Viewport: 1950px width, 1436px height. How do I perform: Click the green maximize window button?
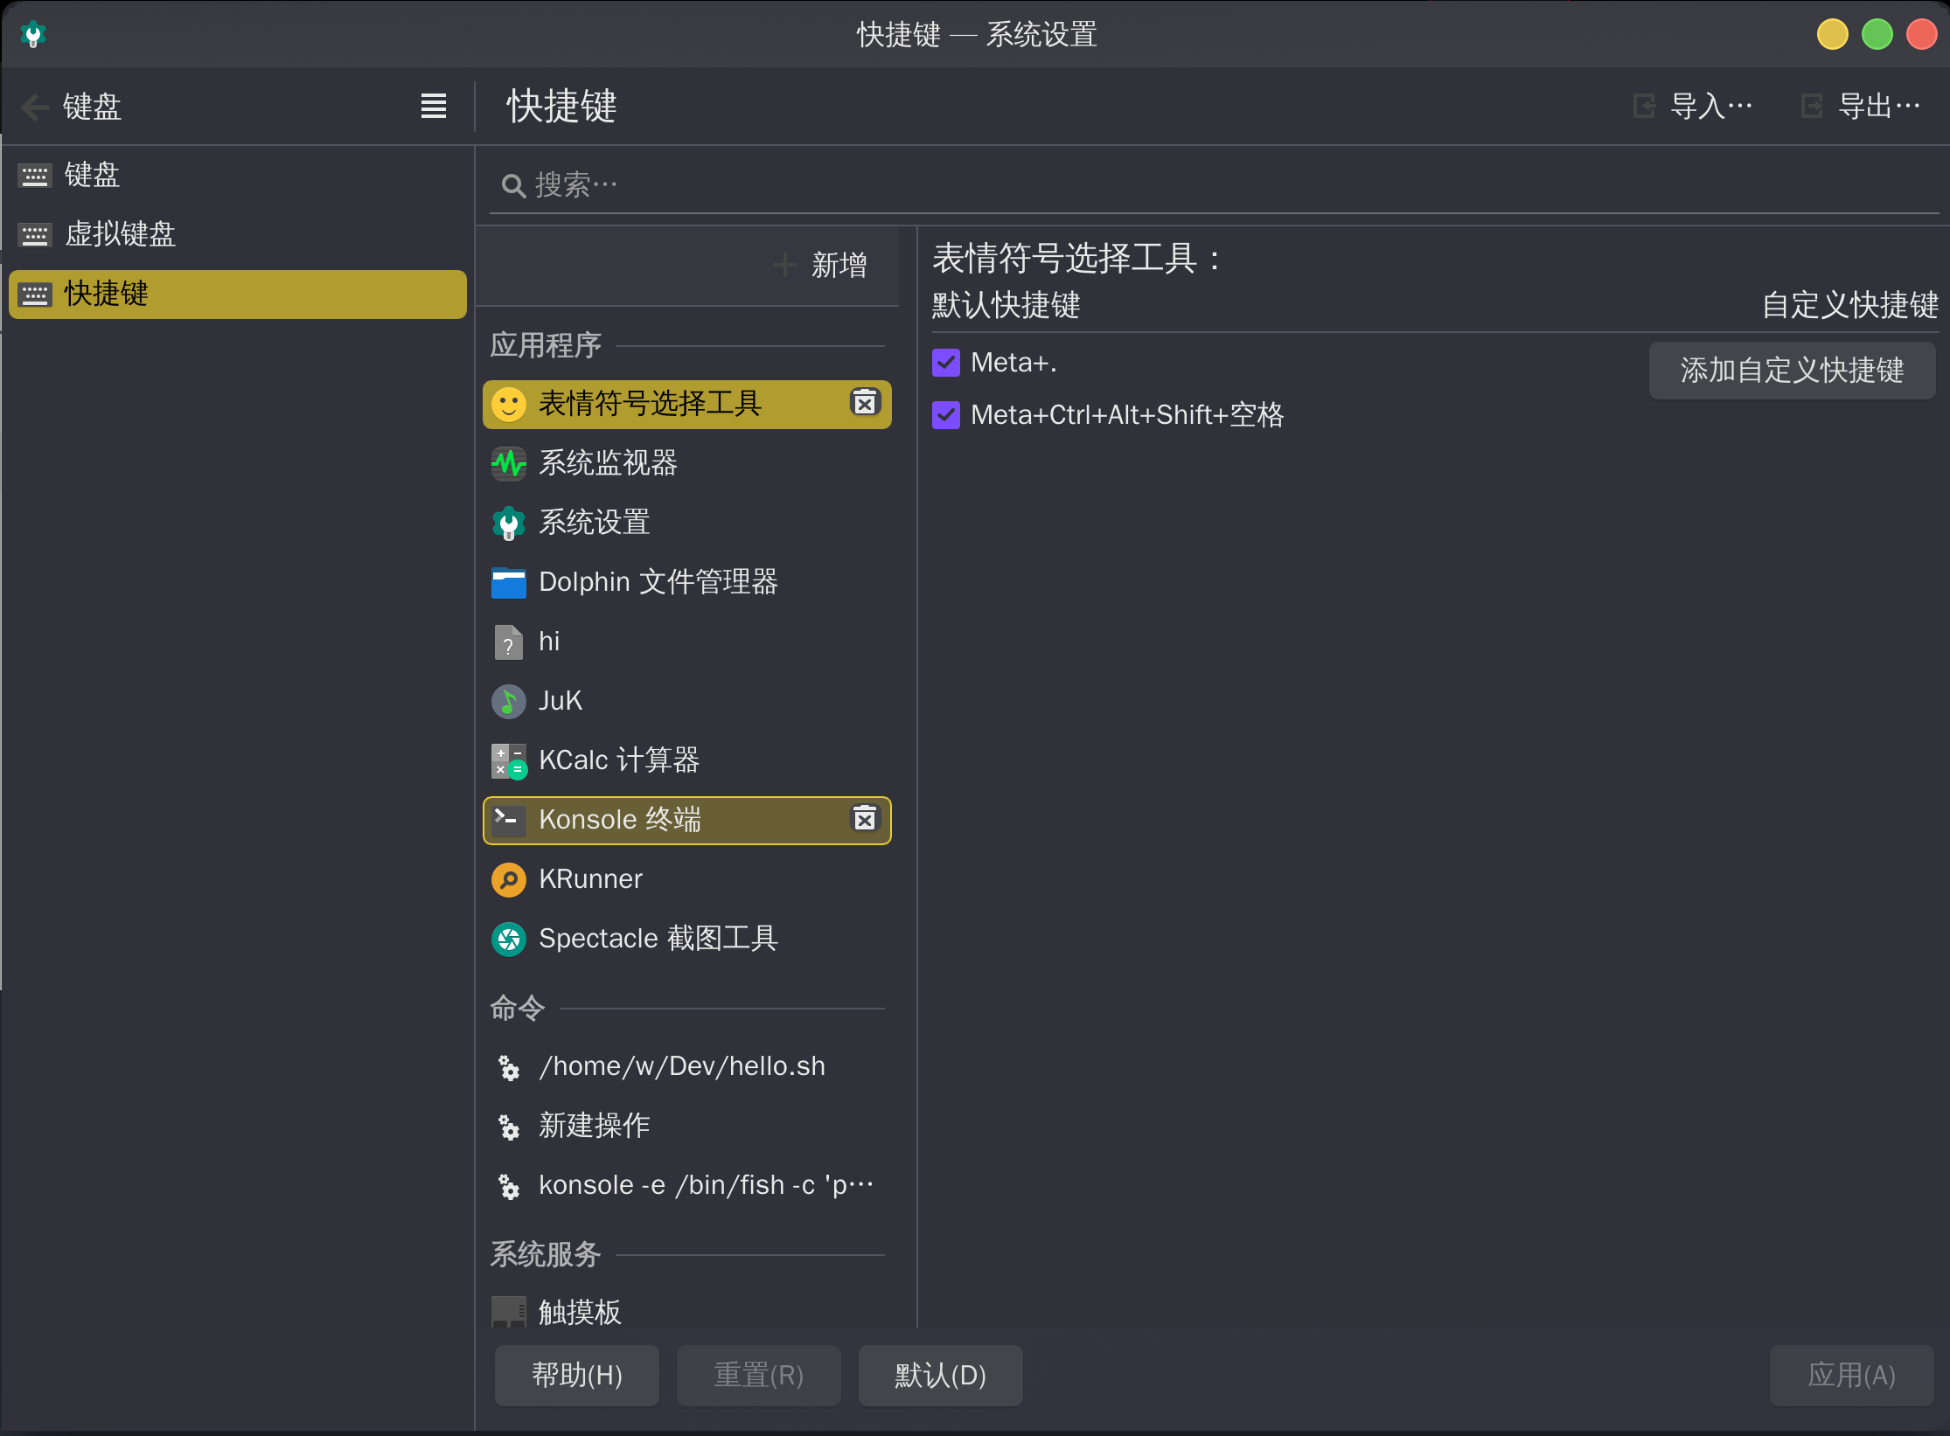tap(1877, 35)
